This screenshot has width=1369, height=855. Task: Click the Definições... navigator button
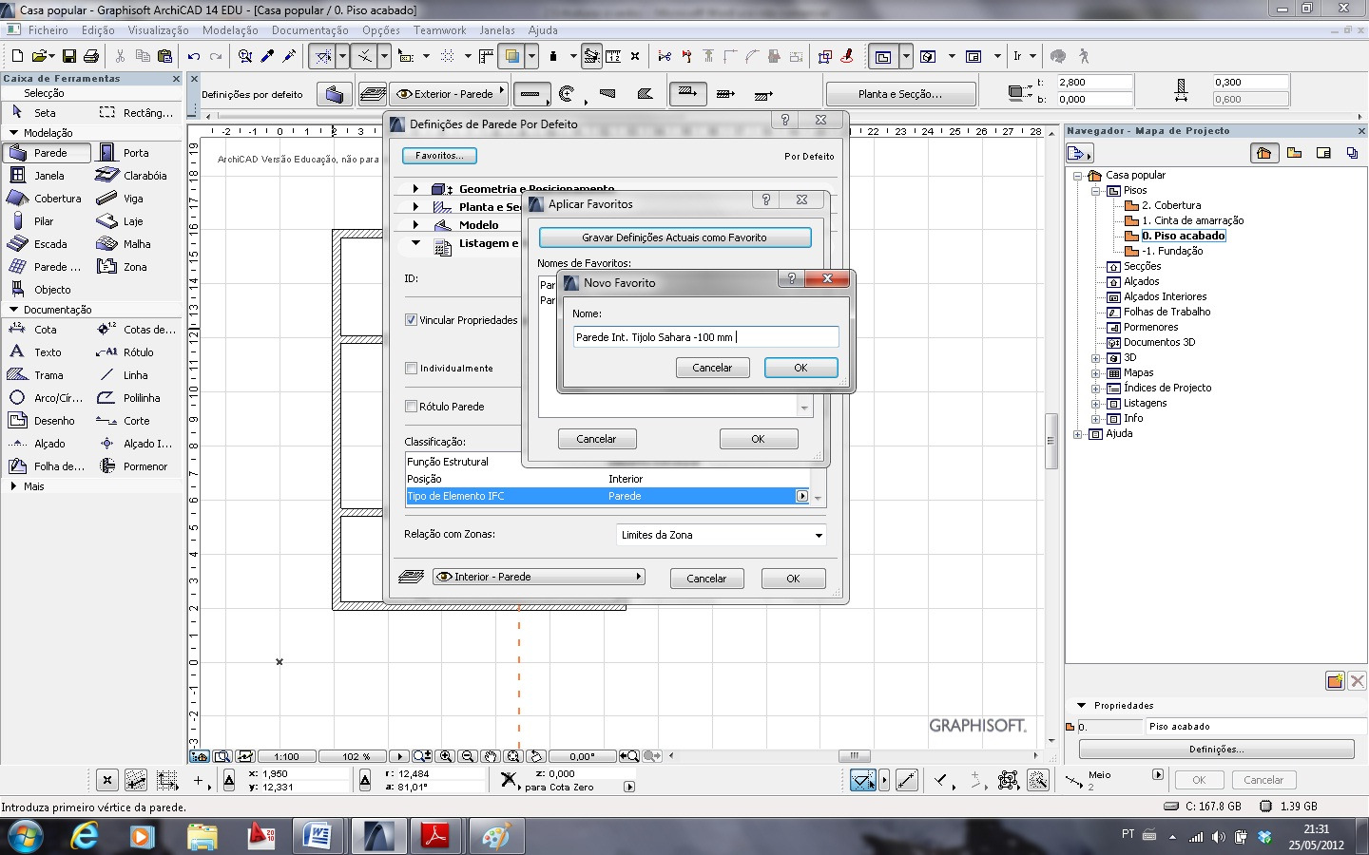click(x=1216, y=750)
